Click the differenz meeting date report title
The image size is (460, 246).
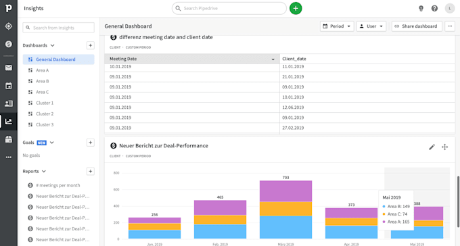click(166, 37)
